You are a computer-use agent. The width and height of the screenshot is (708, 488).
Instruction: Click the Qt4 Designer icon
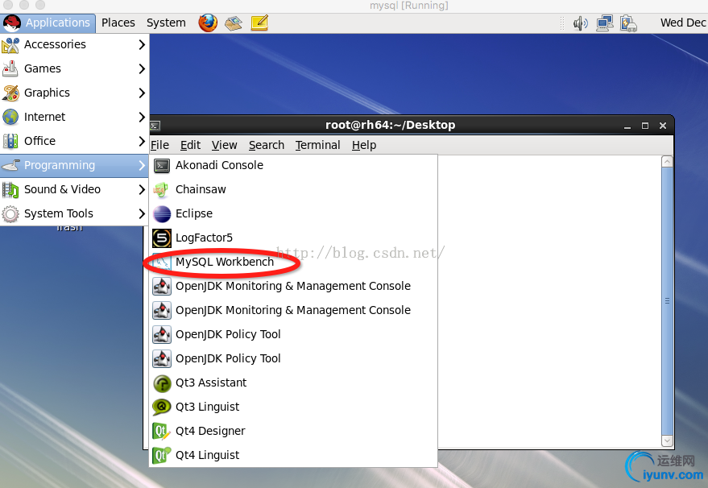coord(162,432)
